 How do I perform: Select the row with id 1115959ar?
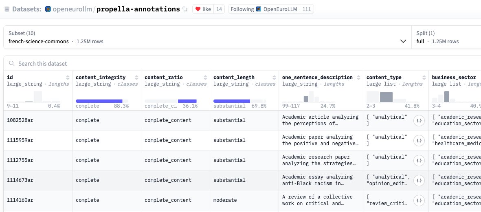pos(242,140)
